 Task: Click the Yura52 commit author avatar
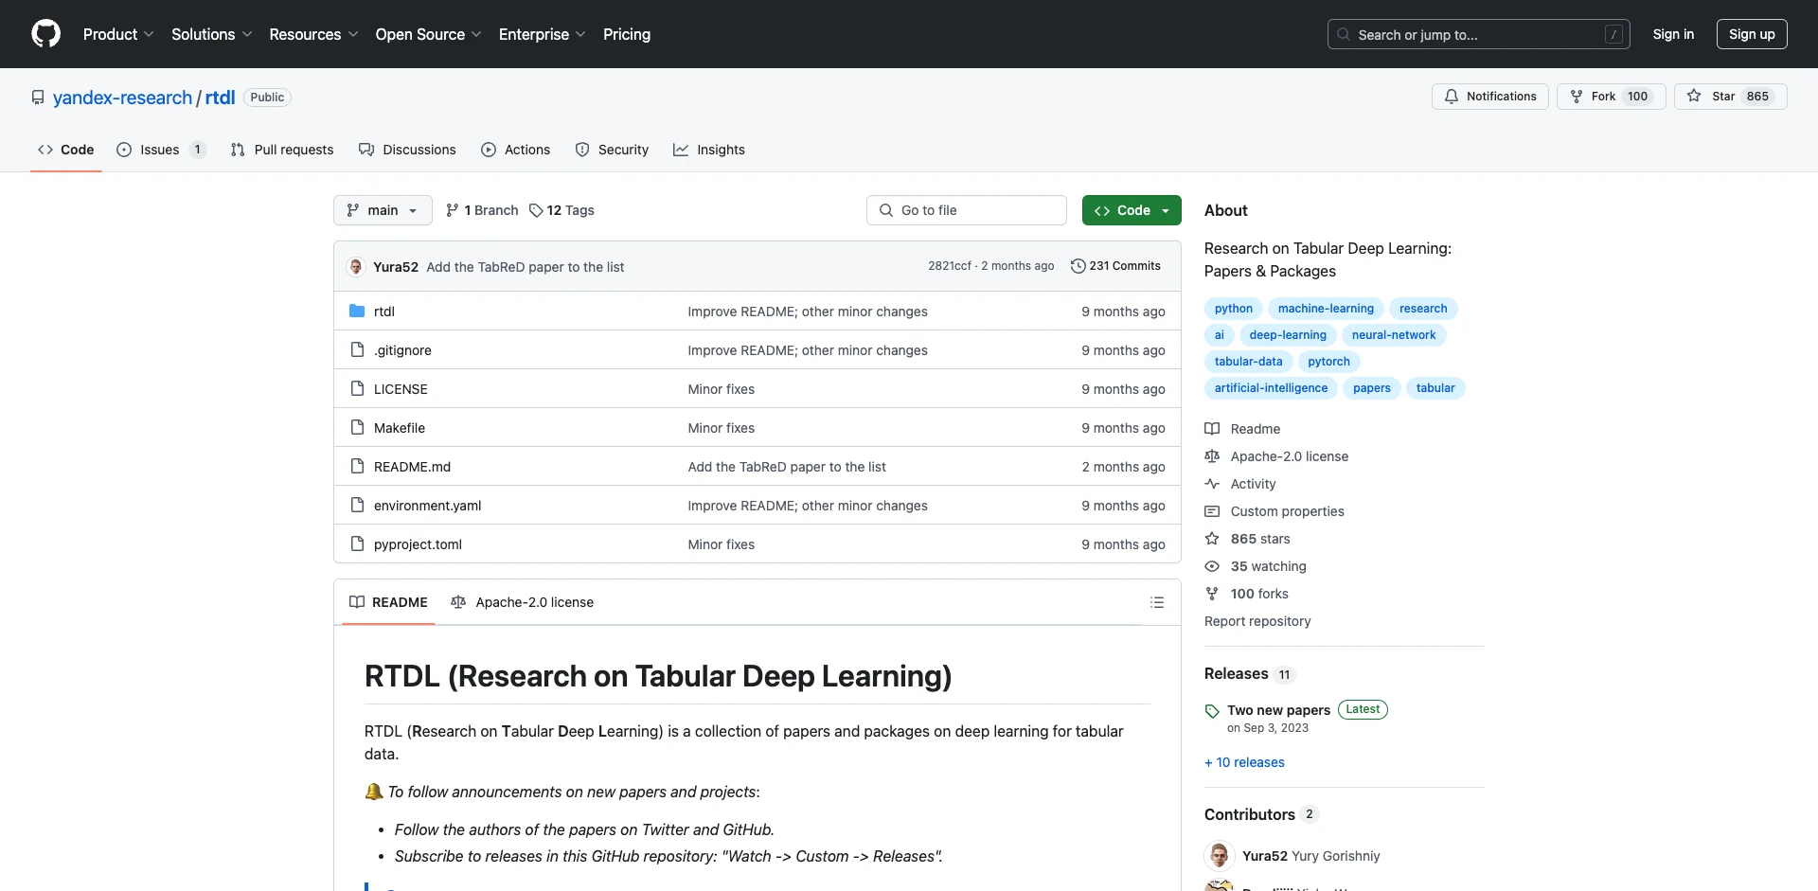pos(356,267)
